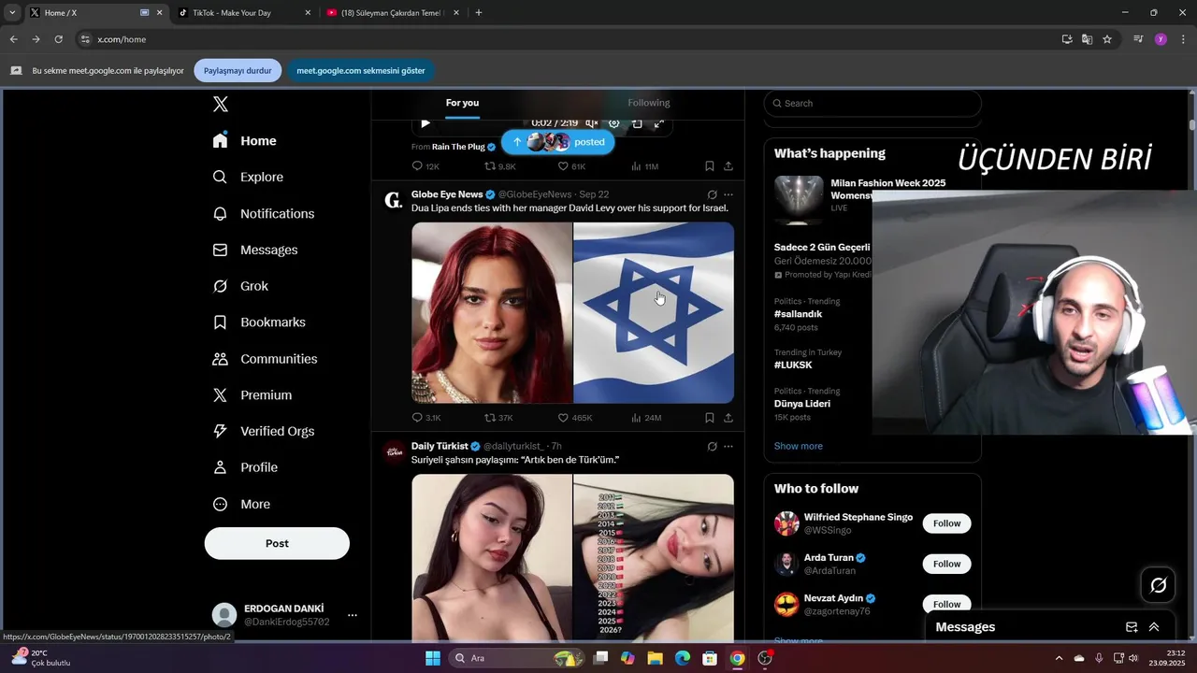This screenshot has height=673, width=1197.
Task: Switch to the Süleyman Çakır YouTube tab
Action: (393, 13)
